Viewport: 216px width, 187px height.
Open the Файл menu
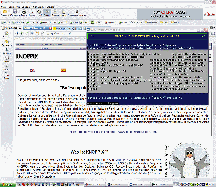[3, 7]
